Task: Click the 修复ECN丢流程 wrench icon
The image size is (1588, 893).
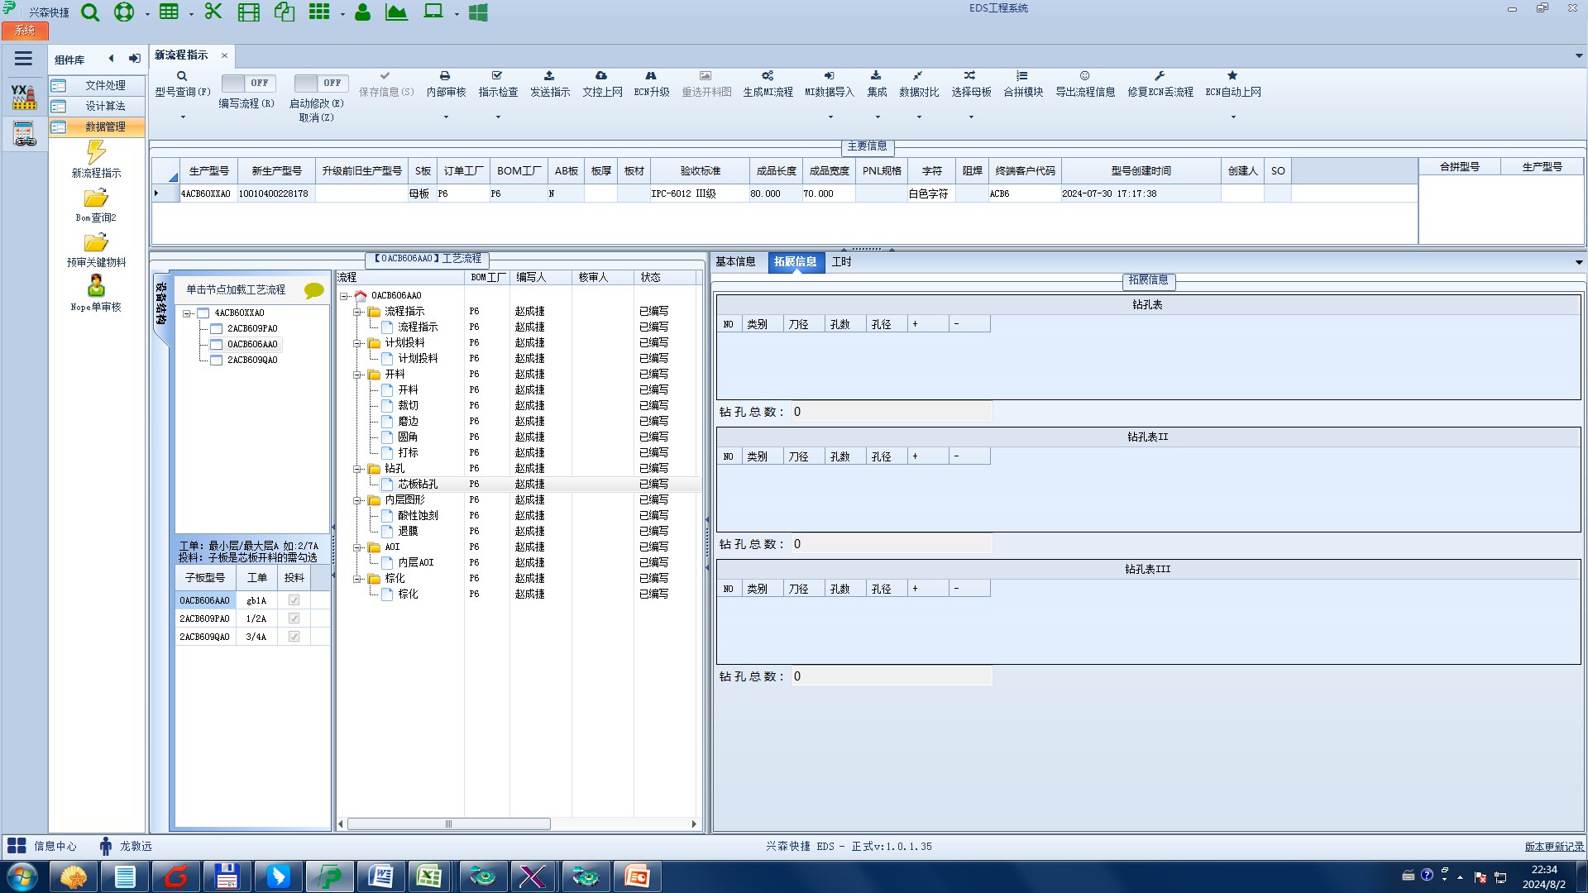Action: click(1160, 76)
